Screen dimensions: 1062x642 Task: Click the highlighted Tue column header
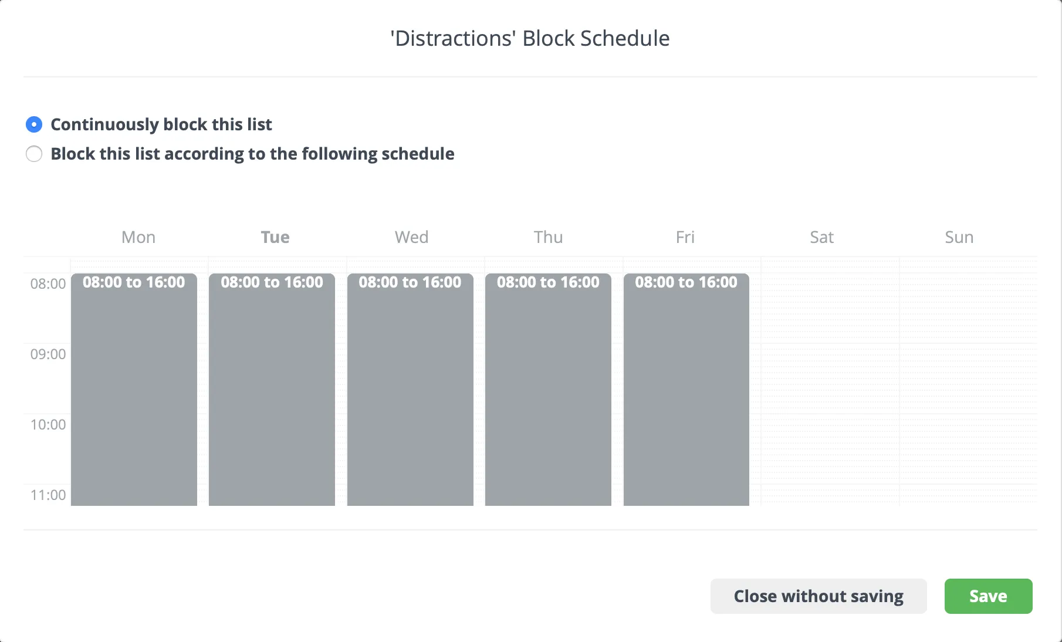(x=274, y=237)
